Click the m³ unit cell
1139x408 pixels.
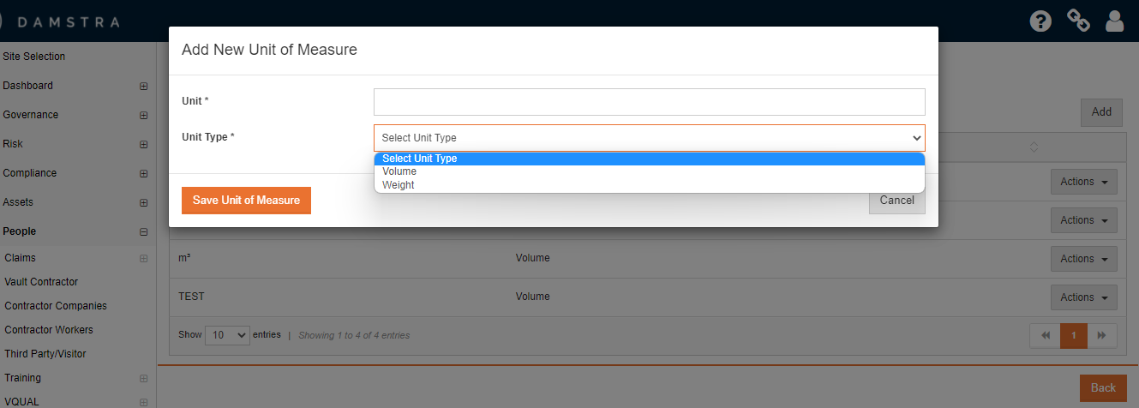(184, 258)
